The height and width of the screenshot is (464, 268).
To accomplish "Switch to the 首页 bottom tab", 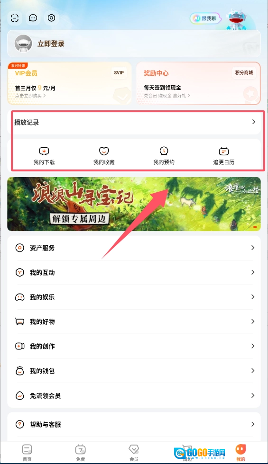I will [x=27, y=453].
